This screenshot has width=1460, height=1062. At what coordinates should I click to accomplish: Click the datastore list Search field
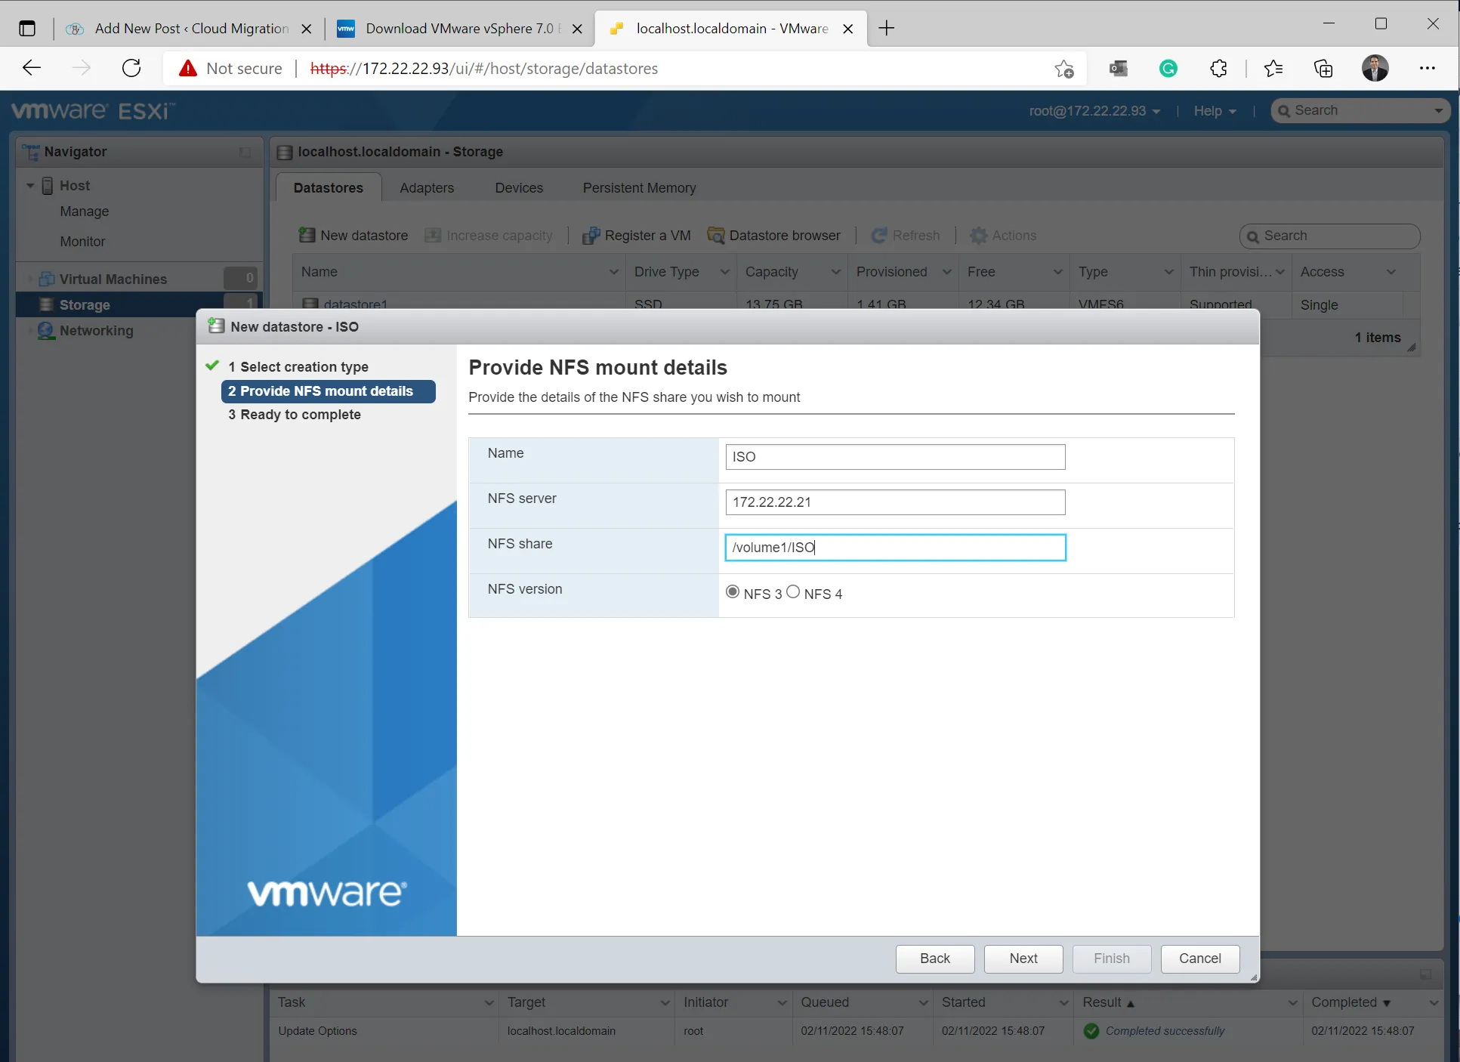[1329, 236]
